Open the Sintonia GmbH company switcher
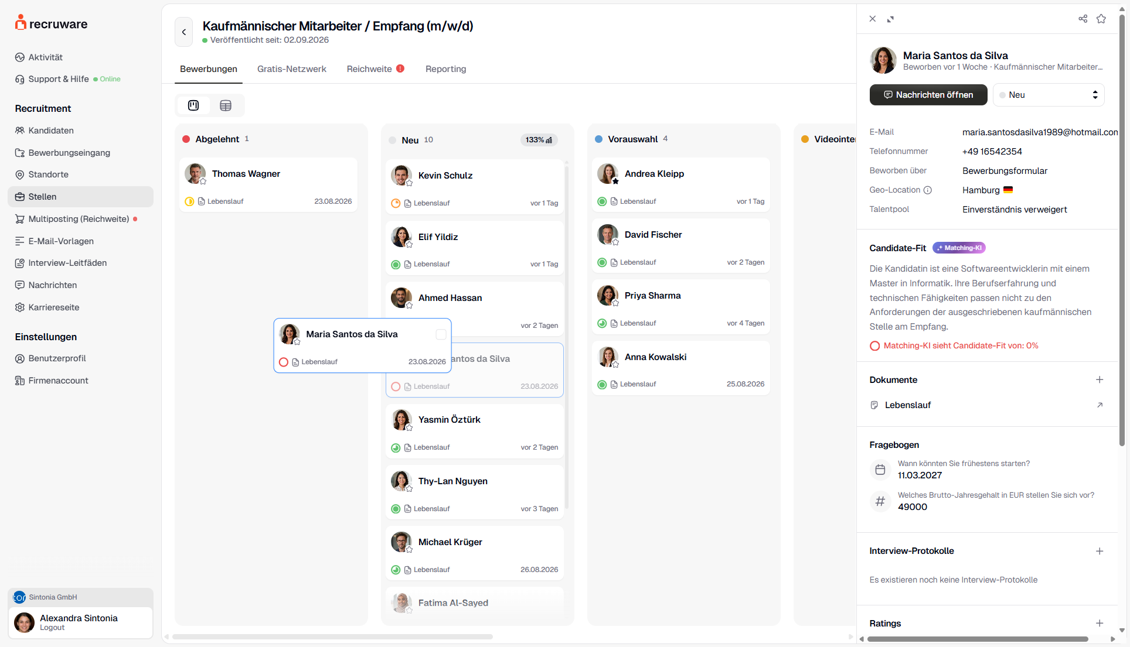This screenshot has height=647, width=1130. 80,597
